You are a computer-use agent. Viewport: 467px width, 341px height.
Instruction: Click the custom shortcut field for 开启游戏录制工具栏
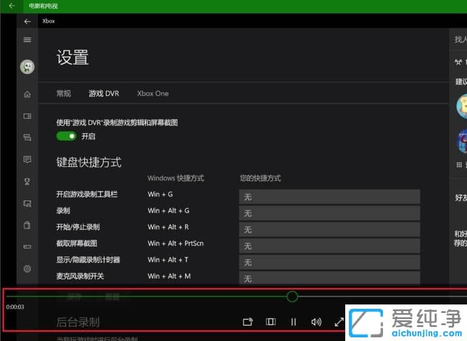329,197
